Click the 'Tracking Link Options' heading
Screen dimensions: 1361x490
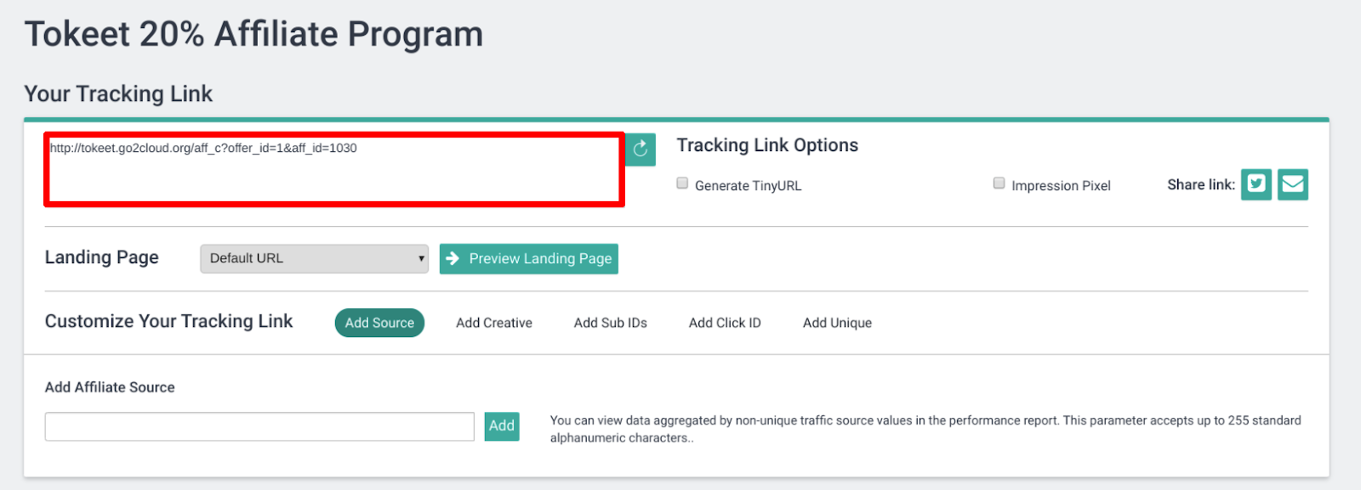[x=767, y=145]
